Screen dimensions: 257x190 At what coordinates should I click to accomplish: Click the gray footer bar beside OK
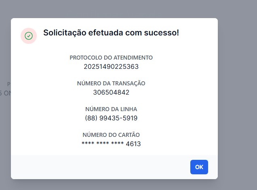pyautogui.click(x=101, y=167)
